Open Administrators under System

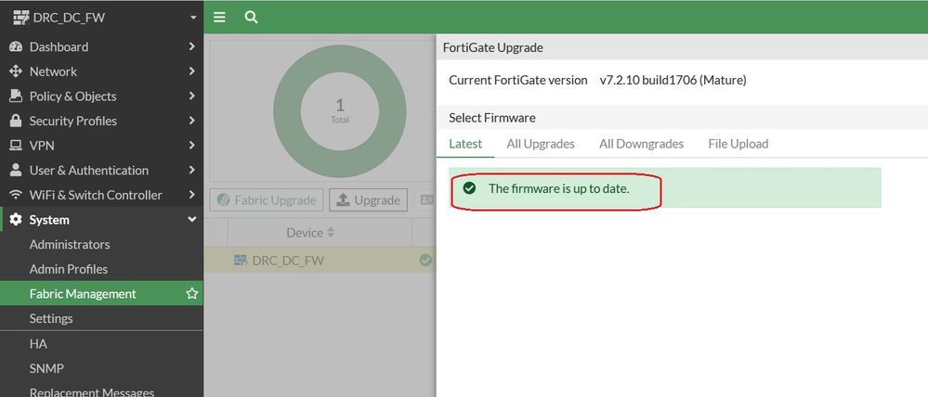point(70,245)
